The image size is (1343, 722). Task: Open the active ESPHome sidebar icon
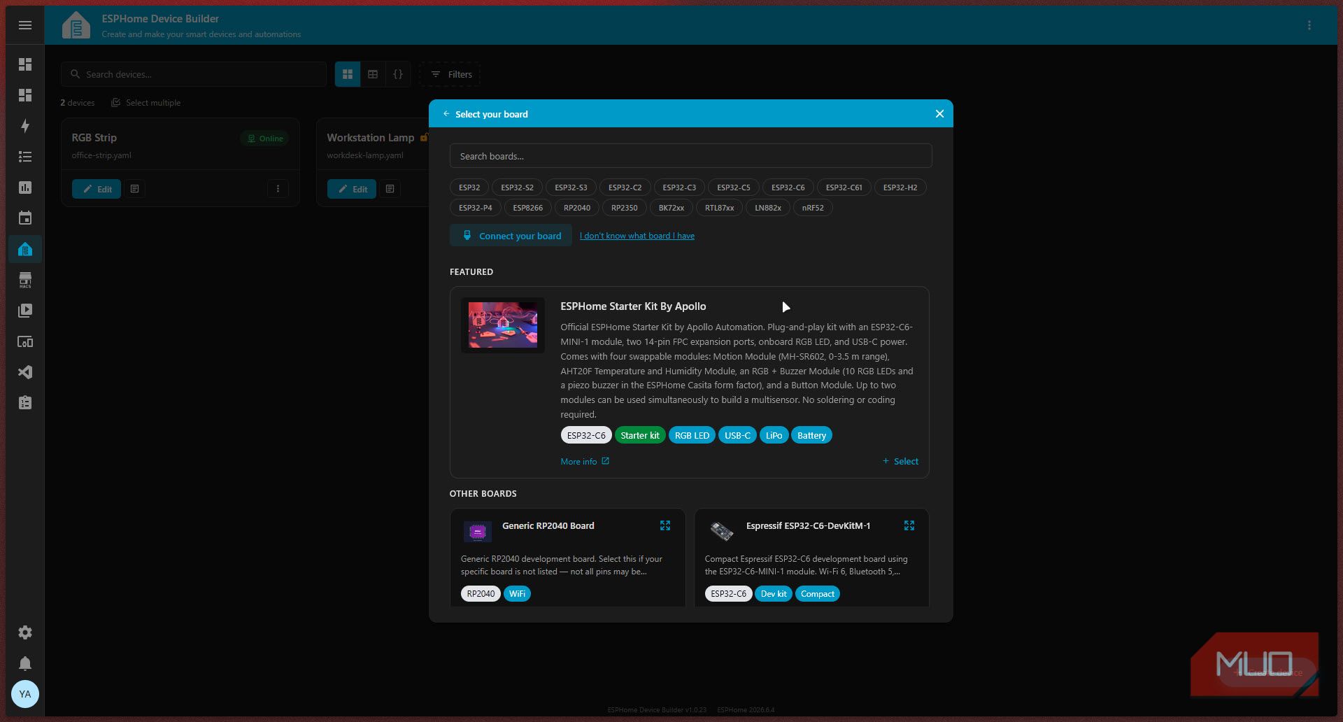[x=25, y=249]
